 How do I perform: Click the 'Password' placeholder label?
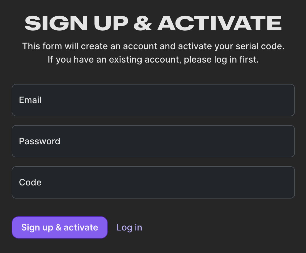point(39,141)
